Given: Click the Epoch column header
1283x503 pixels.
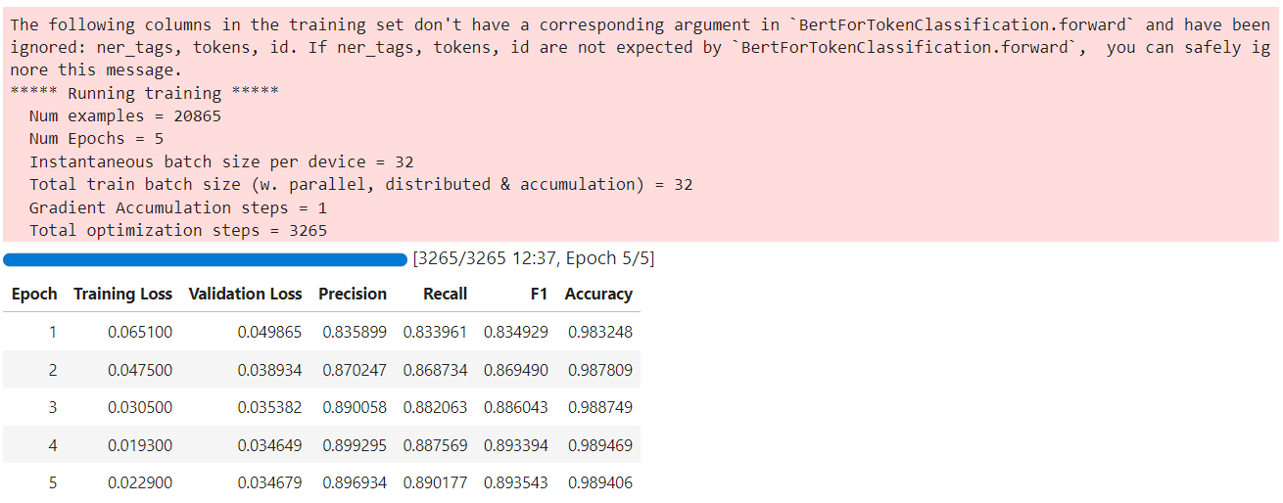Looking at the screenshot, I should [x=34, y=294].
